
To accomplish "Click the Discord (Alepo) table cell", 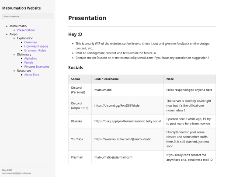I will pyautogui.click(x=80, y=106).
